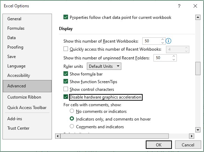Viewport: 204px width, 152px height.
Task: Select Indicators only, and comments on hover
Action: pos(72,118)
